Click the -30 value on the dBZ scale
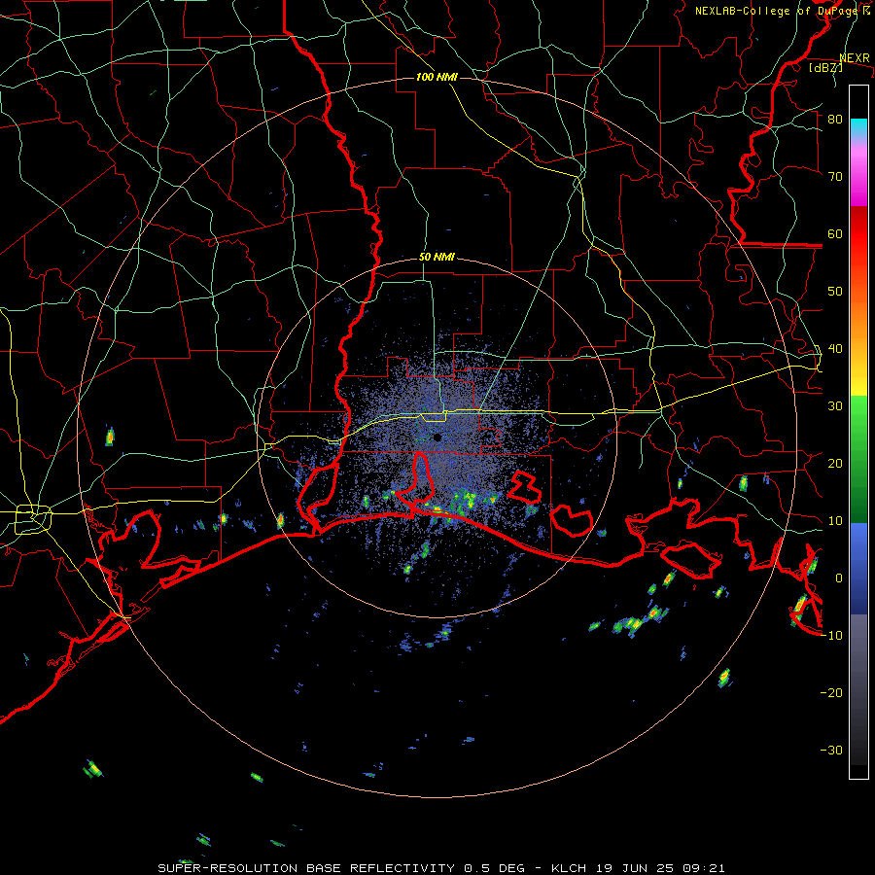The height and width of the screenshot is (875, 875). (x=831, y=751)
